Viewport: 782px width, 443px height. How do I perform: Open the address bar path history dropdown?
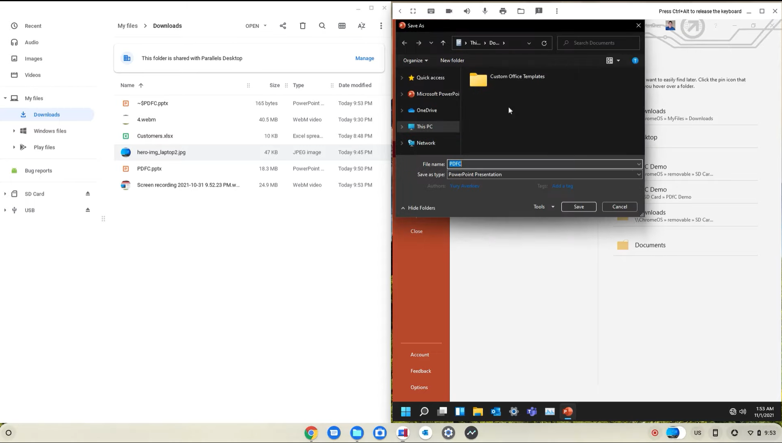[x=529, y=43]
